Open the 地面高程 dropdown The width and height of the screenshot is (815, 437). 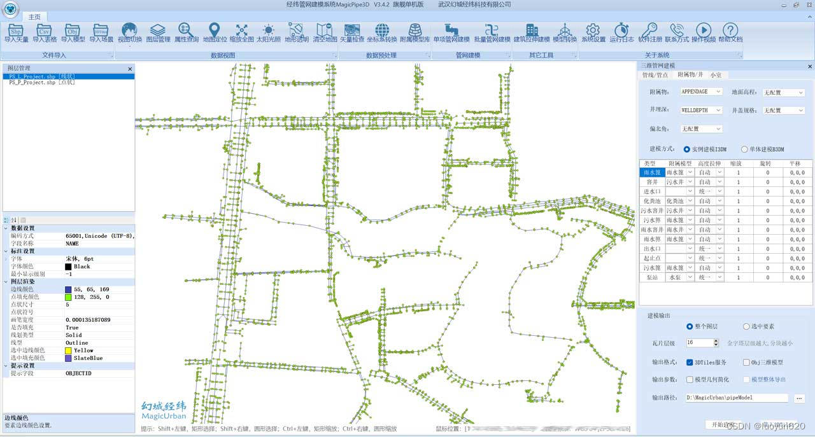coord(784,92)
